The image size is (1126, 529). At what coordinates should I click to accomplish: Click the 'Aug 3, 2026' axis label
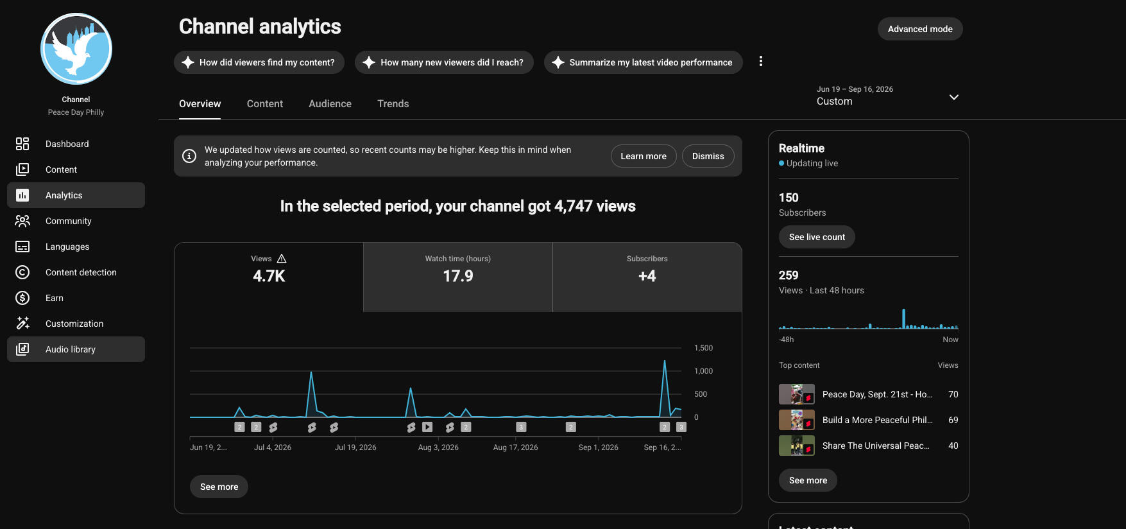(x=438, y=447)
